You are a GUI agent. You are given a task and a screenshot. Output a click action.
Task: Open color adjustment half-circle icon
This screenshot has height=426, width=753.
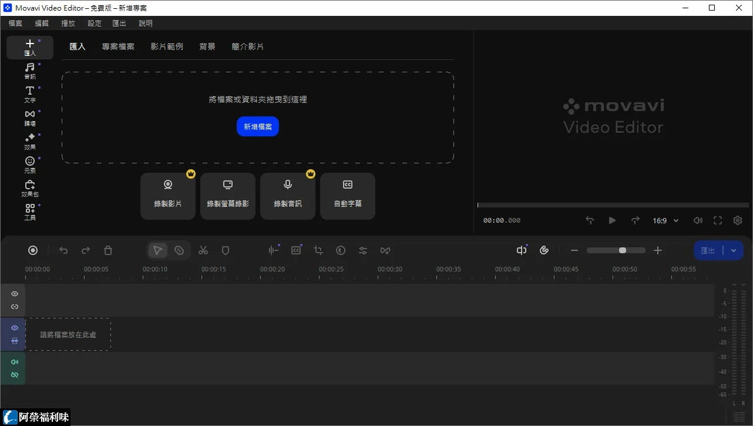click(341, 251)
